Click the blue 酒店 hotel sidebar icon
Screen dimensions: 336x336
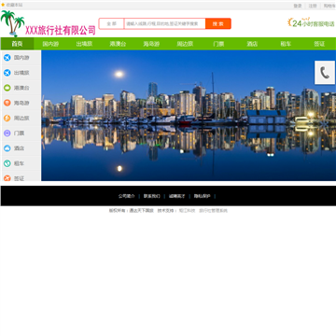pyautogui.click(x=7, y=148)
